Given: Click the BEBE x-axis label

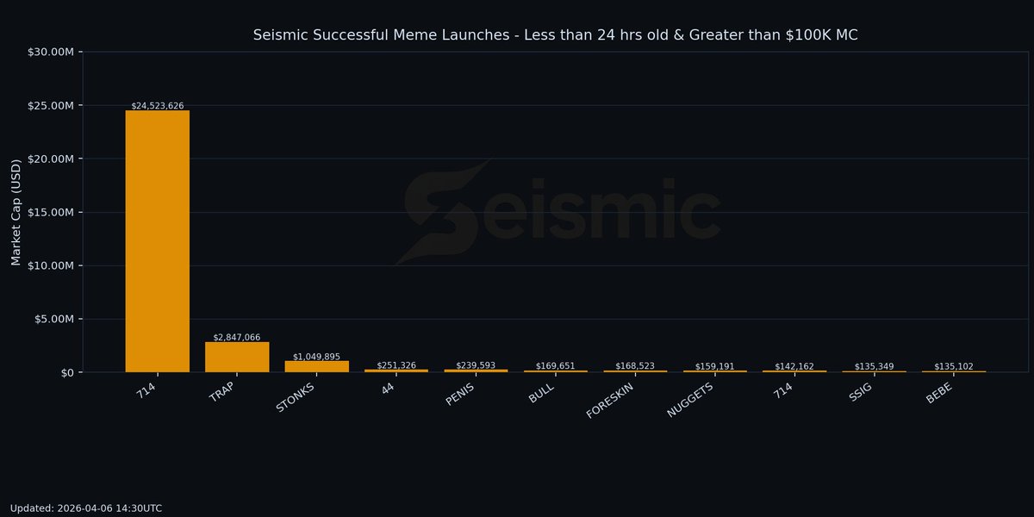Looking at the screenshot, I should pos(940,393).
